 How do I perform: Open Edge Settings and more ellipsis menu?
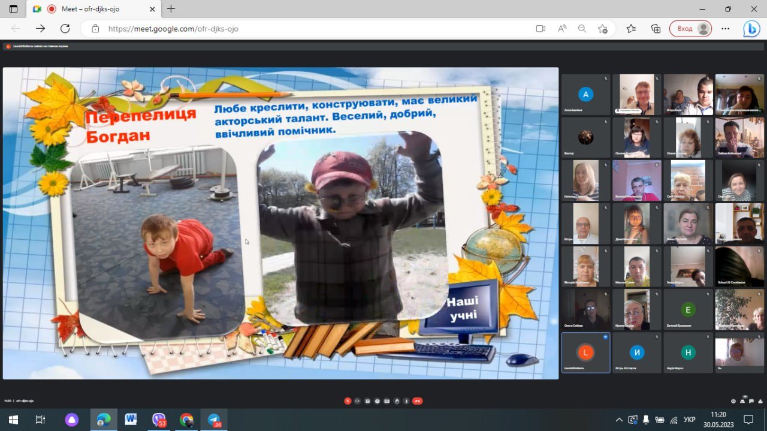tap(726, 28)
